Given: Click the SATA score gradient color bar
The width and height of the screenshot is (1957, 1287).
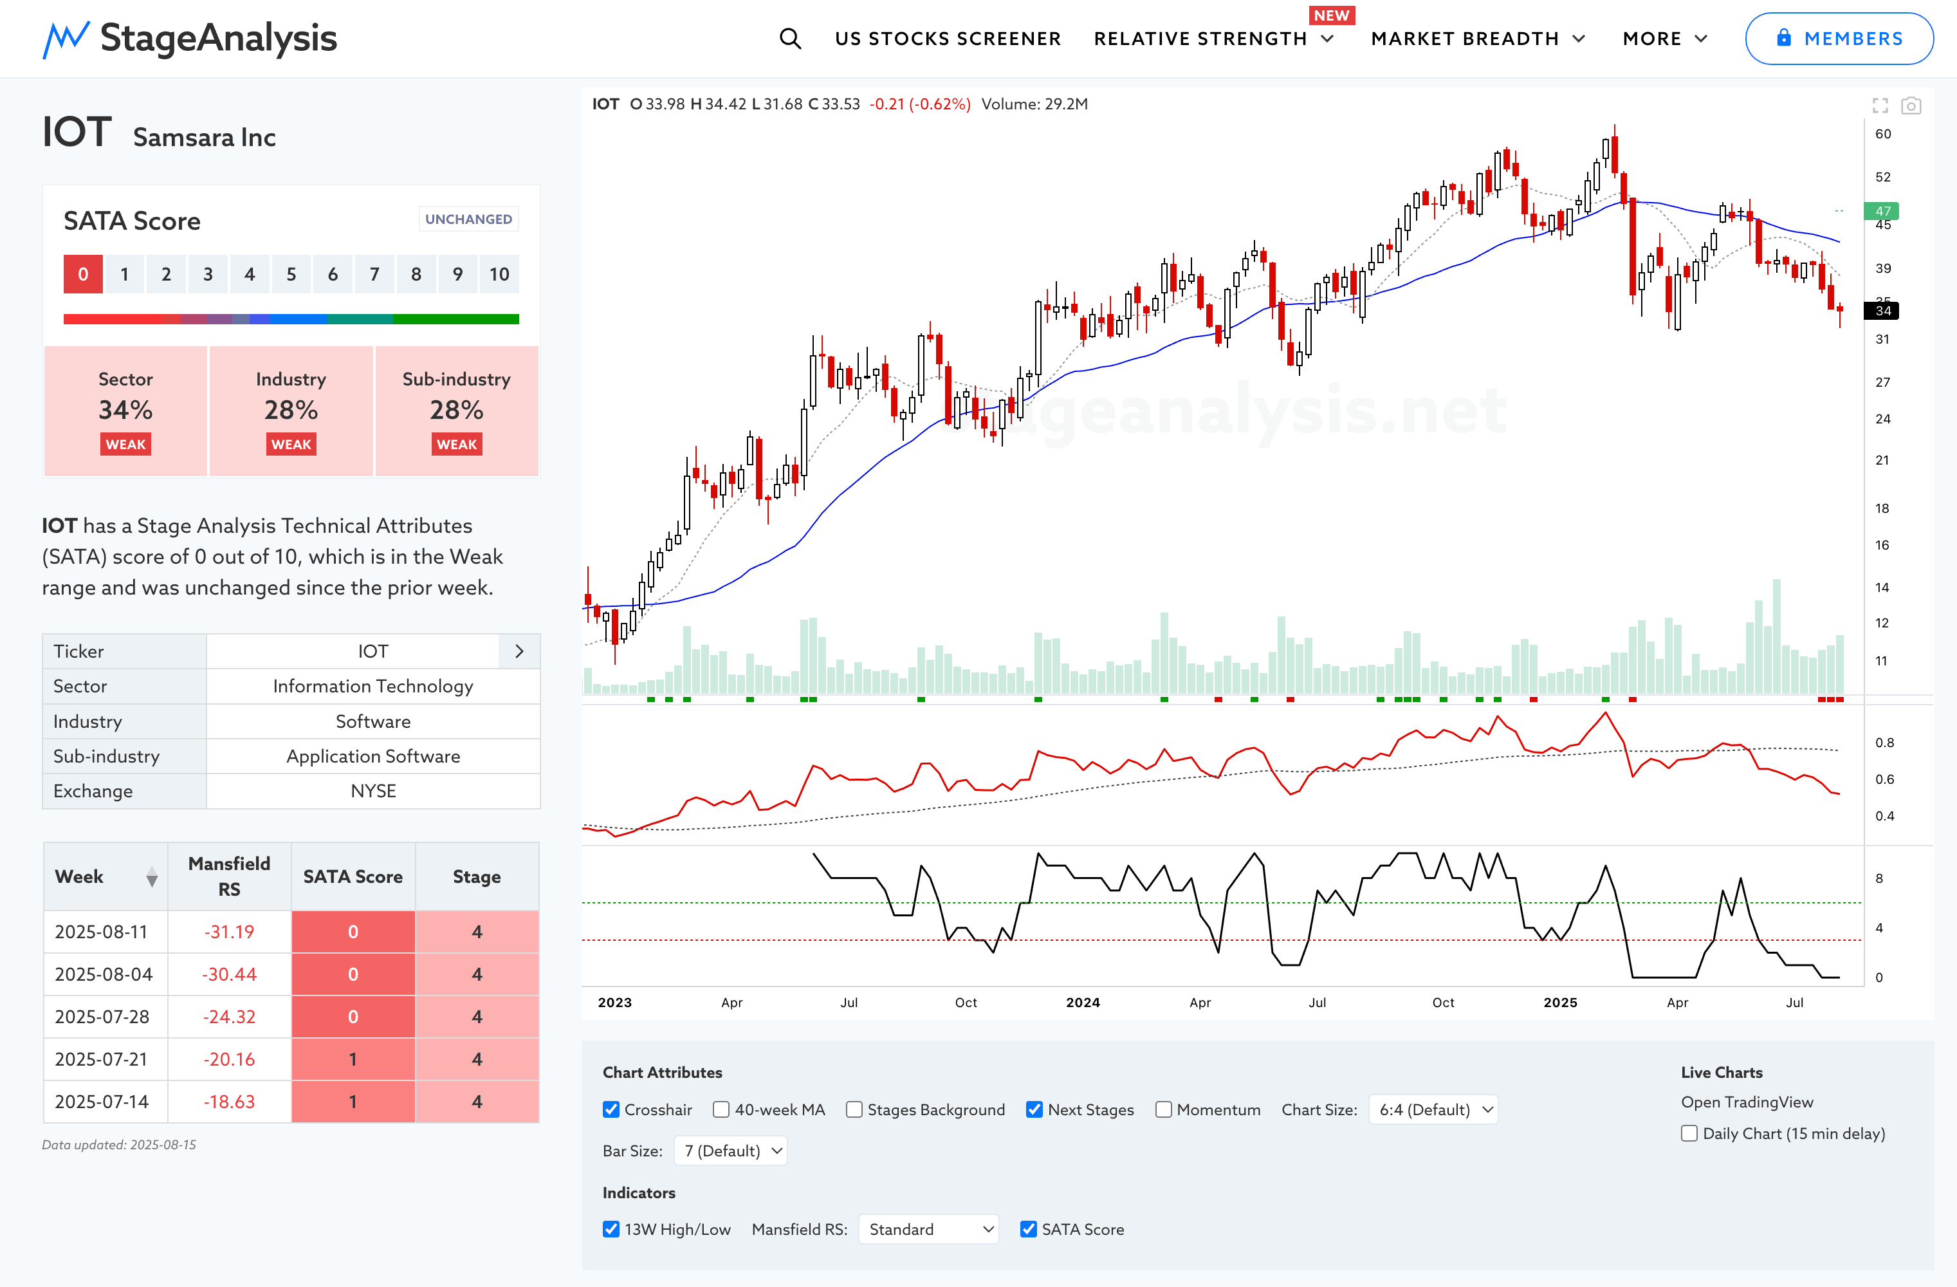Looking at the screenshot, I should 291,319.
